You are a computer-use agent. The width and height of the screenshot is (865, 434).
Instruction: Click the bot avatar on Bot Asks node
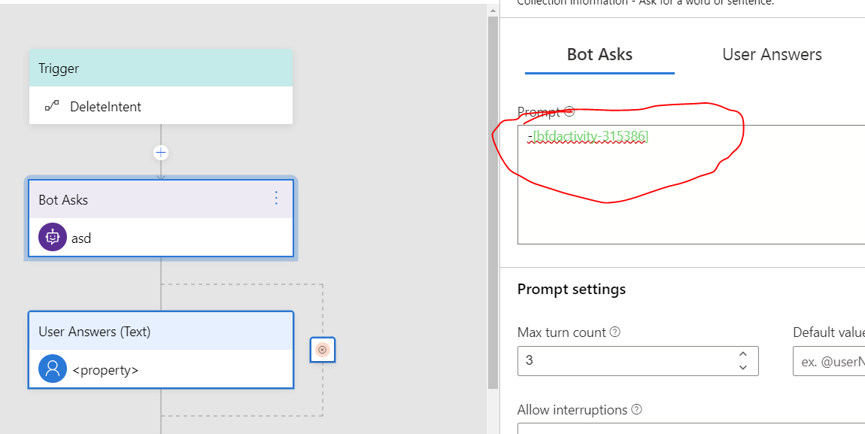52,237
